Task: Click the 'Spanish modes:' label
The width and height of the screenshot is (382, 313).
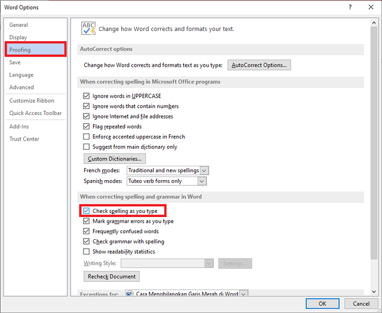Action: 103,181
